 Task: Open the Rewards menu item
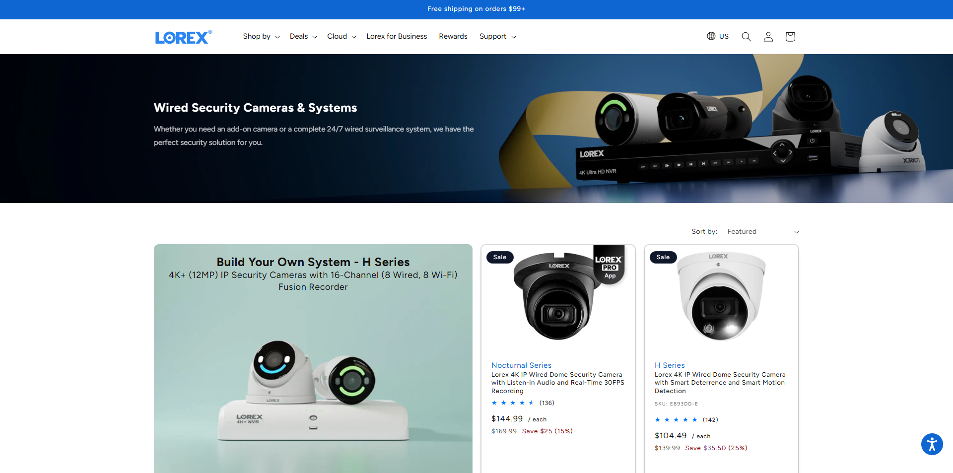pos(453,37)
